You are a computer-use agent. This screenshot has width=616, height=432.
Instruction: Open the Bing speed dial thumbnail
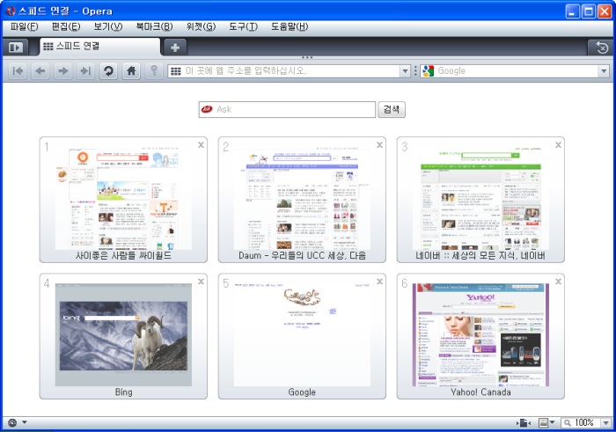coord(123,336)
